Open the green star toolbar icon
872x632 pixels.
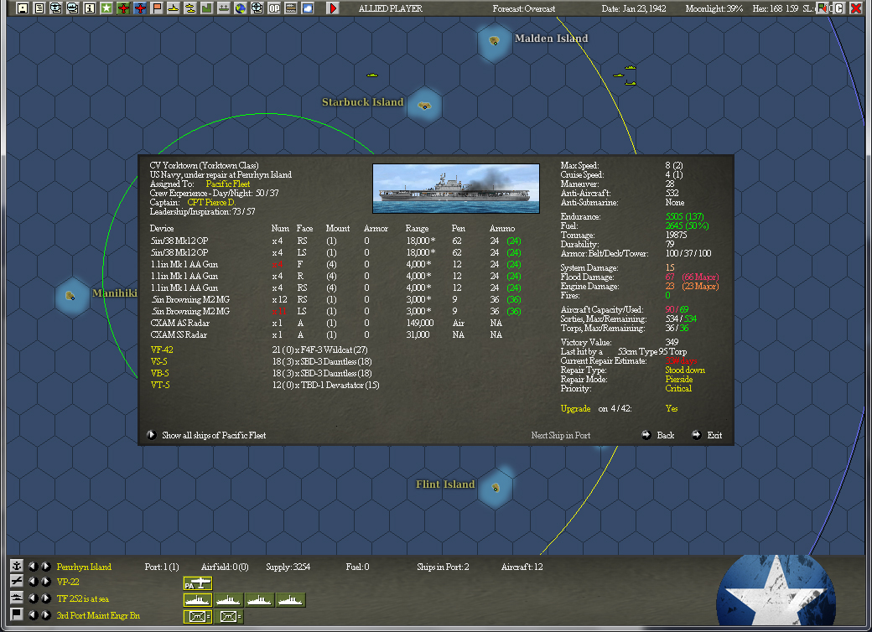coord(106,8)
